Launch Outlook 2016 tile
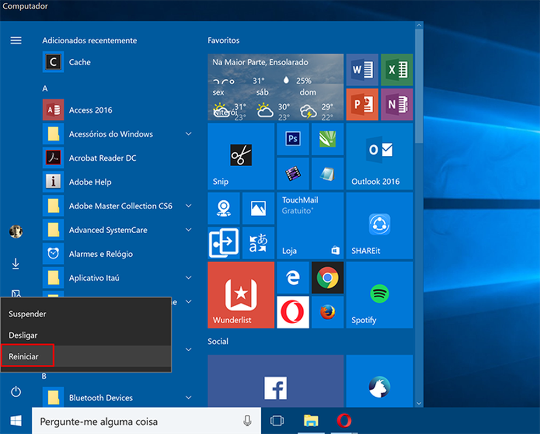540x434 pixels. 379,156
